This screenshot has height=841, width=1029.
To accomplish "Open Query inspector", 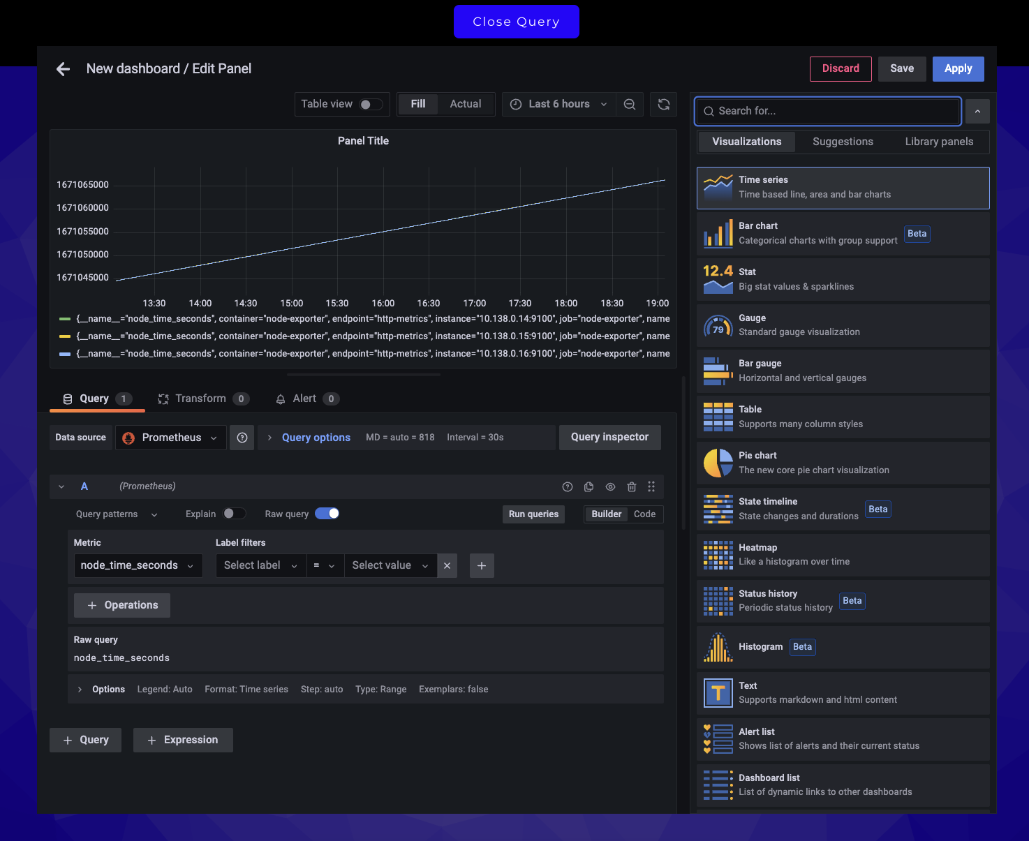I will tap(609, 438).
